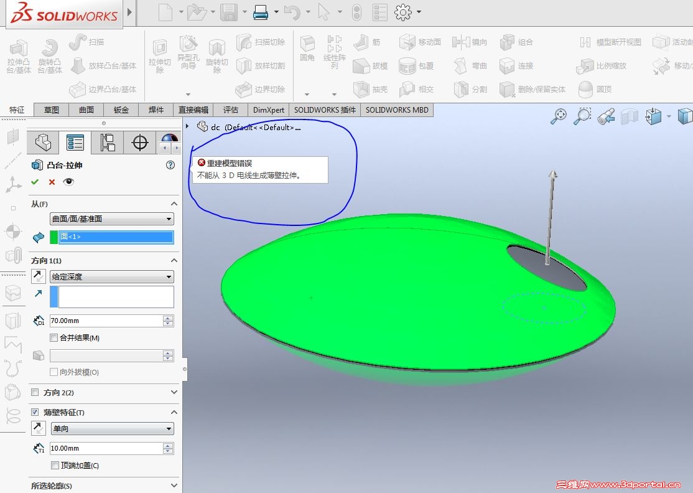The image size is (693, 493).
Task: Click the Options gear icon in top toolbar
Action: coord(403,12)
